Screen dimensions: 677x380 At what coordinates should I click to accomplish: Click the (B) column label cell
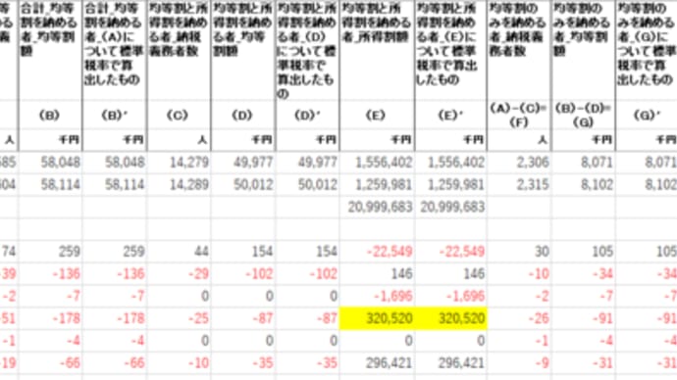pyautogui.click(x=50, y=115)
